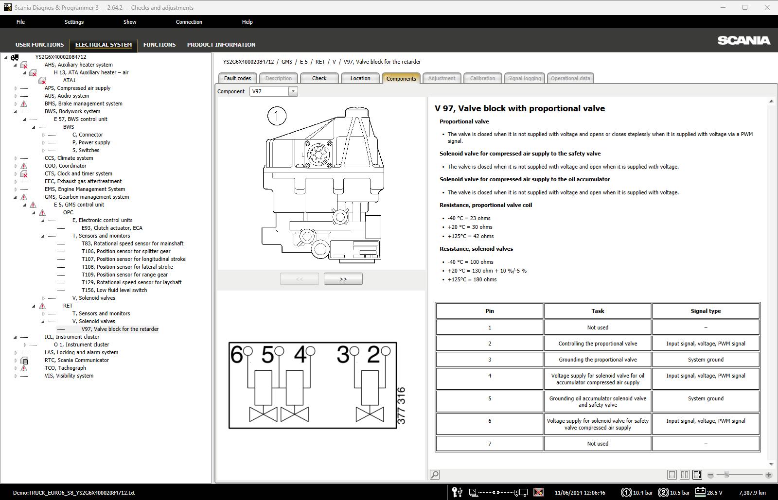Click the zoom in plus icon
This screenshot has width=778, height=500.
coord(769,475)
